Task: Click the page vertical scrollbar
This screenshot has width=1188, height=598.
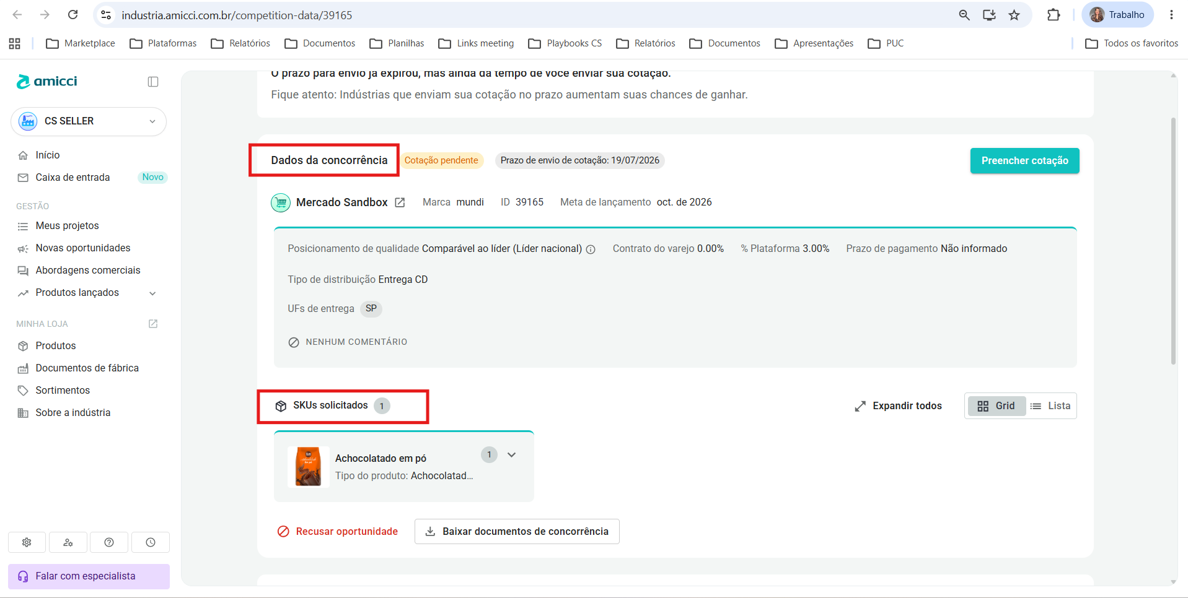Action: pos(1173,241)
